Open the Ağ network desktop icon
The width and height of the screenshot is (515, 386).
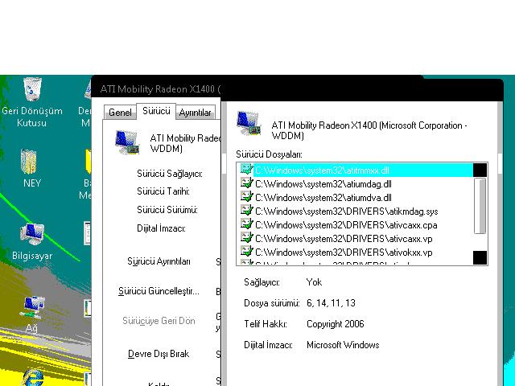32,314
